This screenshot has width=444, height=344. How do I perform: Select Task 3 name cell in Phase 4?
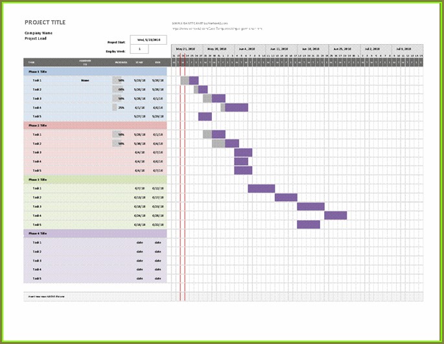click(x=37, y=261)
